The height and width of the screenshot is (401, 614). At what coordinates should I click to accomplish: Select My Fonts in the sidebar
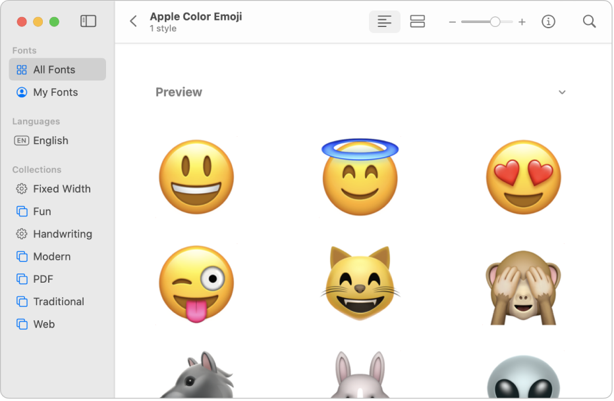tap(57, 92)
